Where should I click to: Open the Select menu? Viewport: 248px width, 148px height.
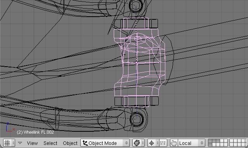(50, 143)
